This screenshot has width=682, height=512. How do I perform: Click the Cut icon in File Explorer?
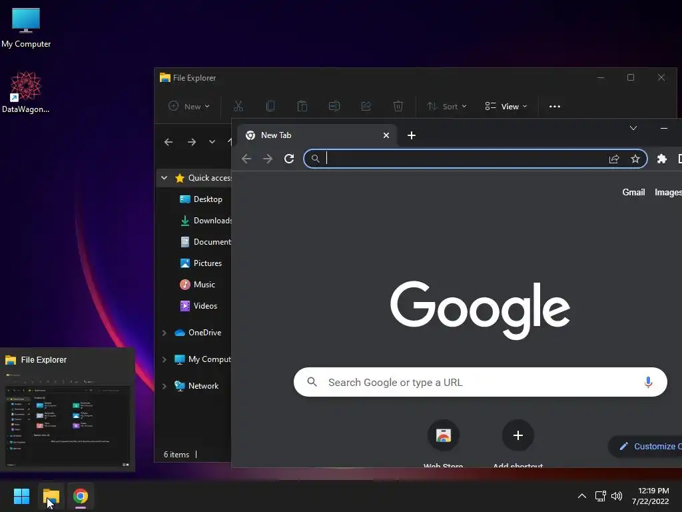(x=238, y=106)
